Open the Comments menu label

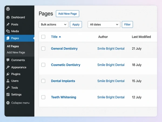(18, 60)
